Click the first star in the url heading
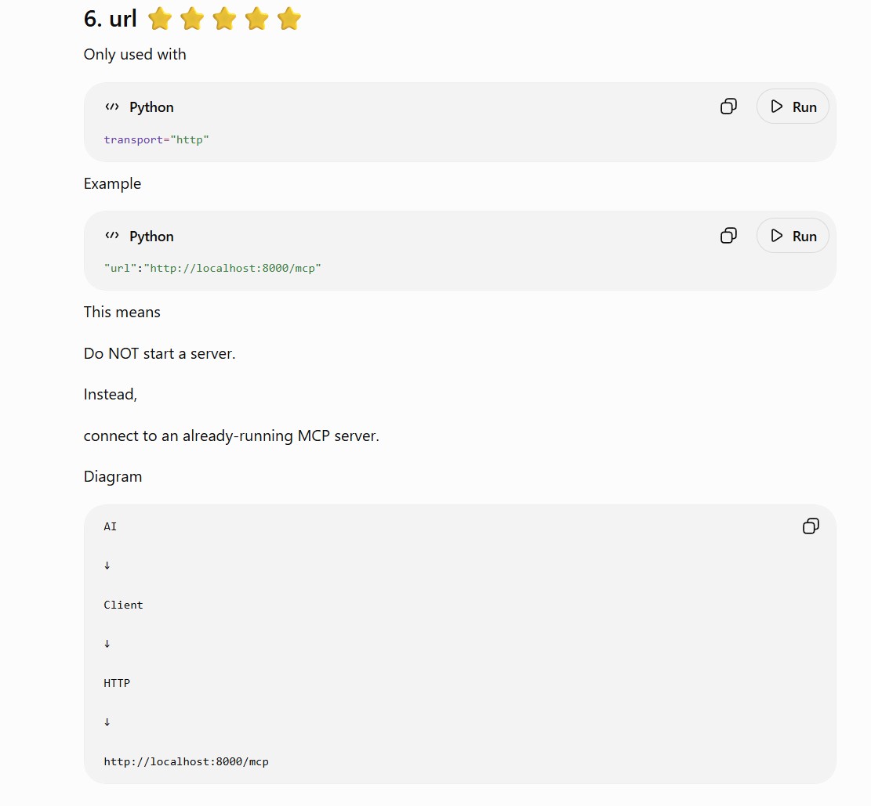The height and width of the screenshot is (806, 871). point(160,19)
